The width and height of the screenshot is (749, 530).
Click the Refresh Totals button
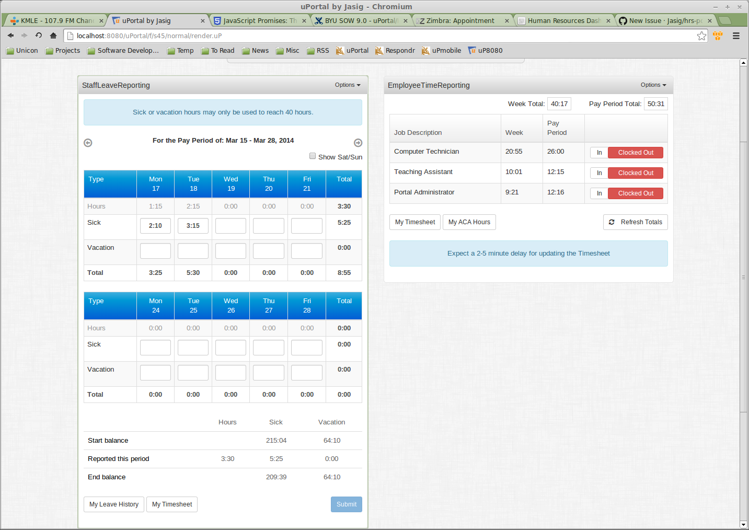(x=636, y=222)
